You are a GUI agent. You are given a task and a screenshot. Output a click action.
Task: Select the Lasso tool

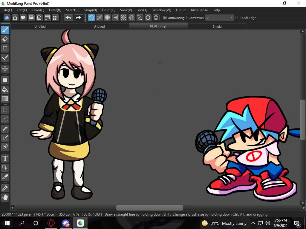5,119
